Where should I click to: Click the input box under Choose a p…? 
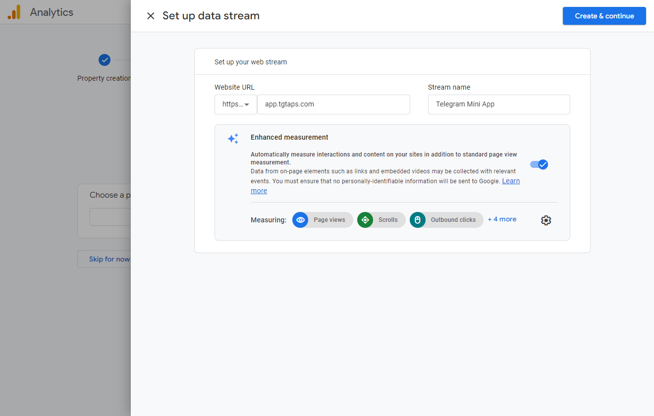click(x=110, y=217)
